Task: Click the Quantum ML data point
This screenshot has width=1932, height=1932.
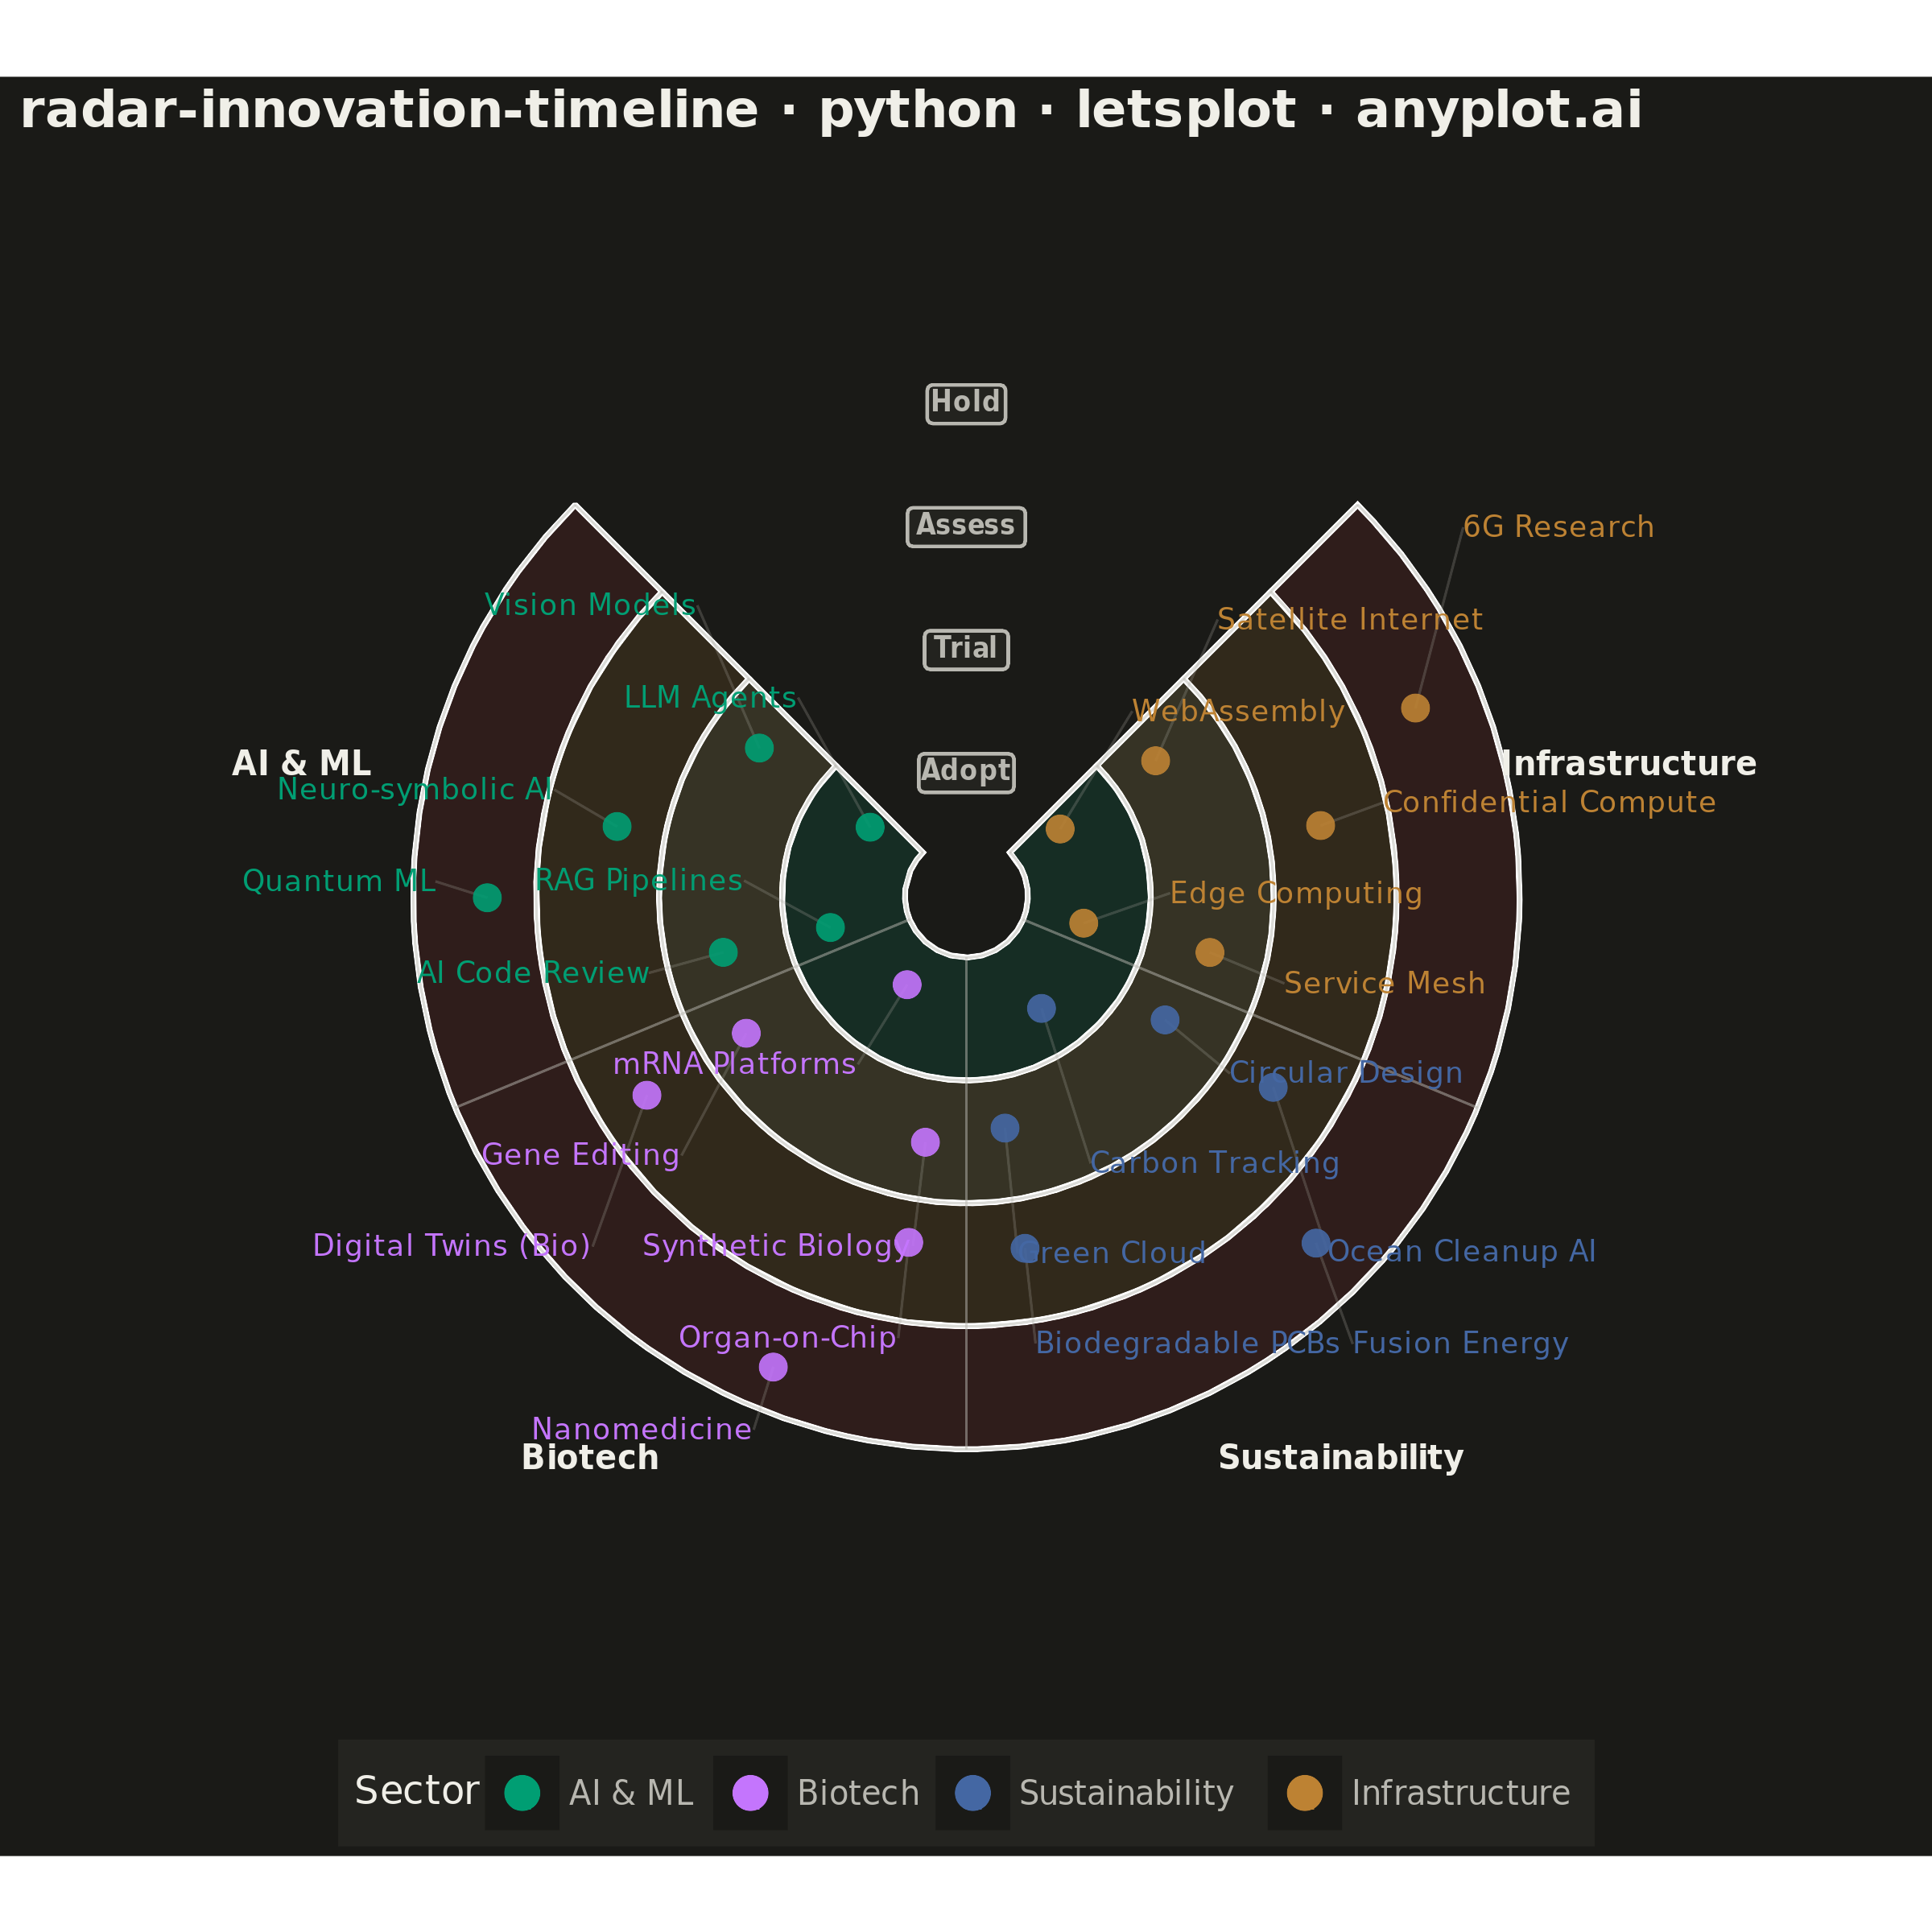Action: click(x=487, y=898)
